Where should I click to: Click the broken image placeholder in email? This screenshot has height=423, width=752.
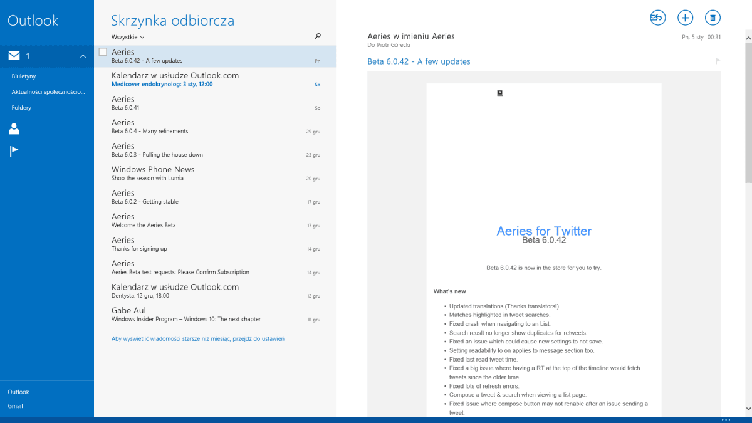pos(500,93)
